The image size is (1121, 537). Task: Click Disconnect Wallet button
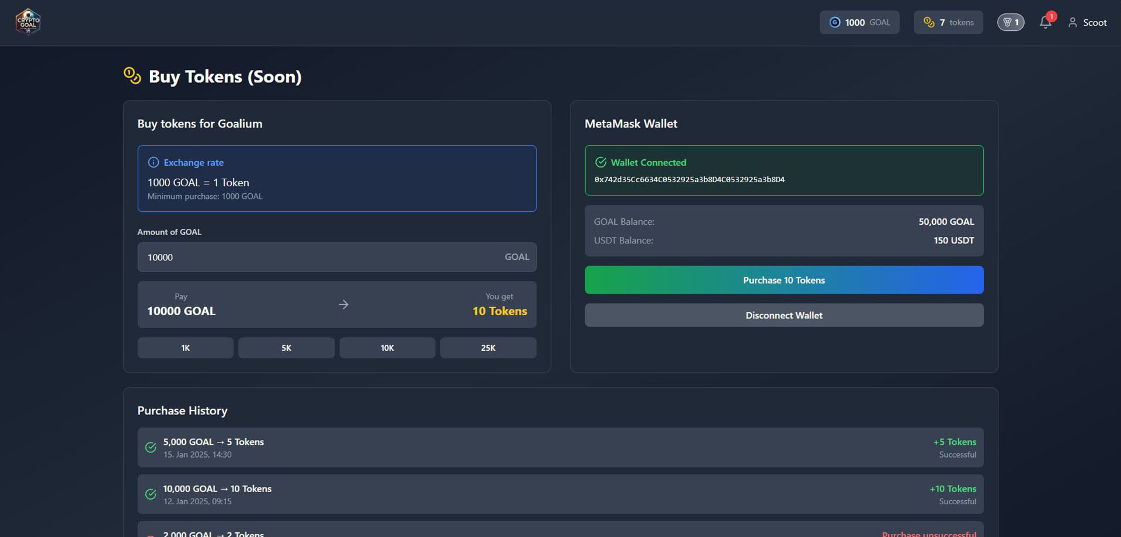pyautogui.click(x=784, y=315)
